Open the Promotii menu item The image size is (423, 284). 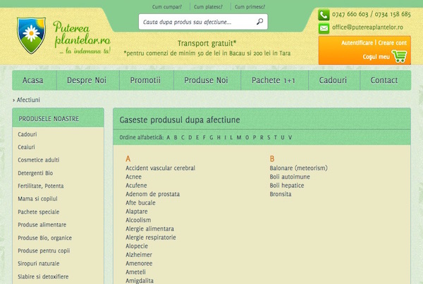point(145,80)
